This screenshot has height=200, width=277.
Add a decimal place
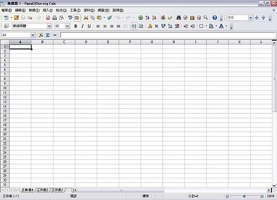click(170, 26)
